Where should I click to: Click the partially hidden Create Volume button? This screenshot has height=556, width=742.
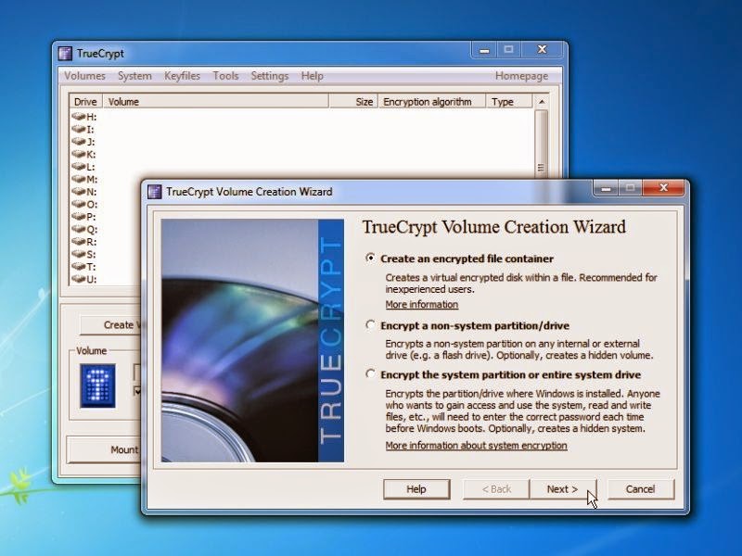pyautogui.click(x=111, y=325)
